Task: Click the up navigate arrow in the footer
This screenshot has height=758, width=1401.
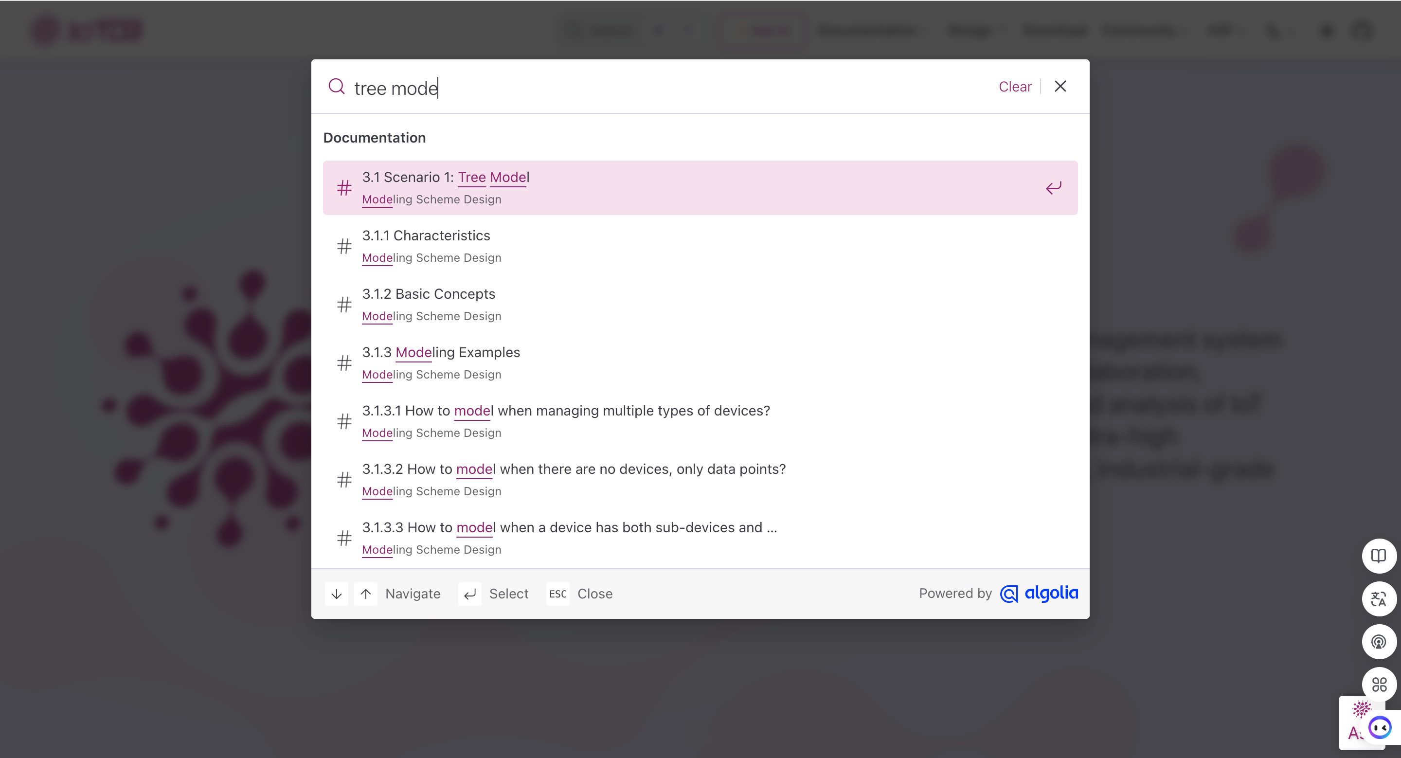Action: coord(365,593)
